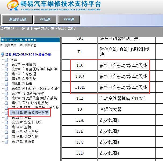Screen dimensions: 163x161
Task: Click the Chang Yi platform logo icon
Action: [13, 5]
